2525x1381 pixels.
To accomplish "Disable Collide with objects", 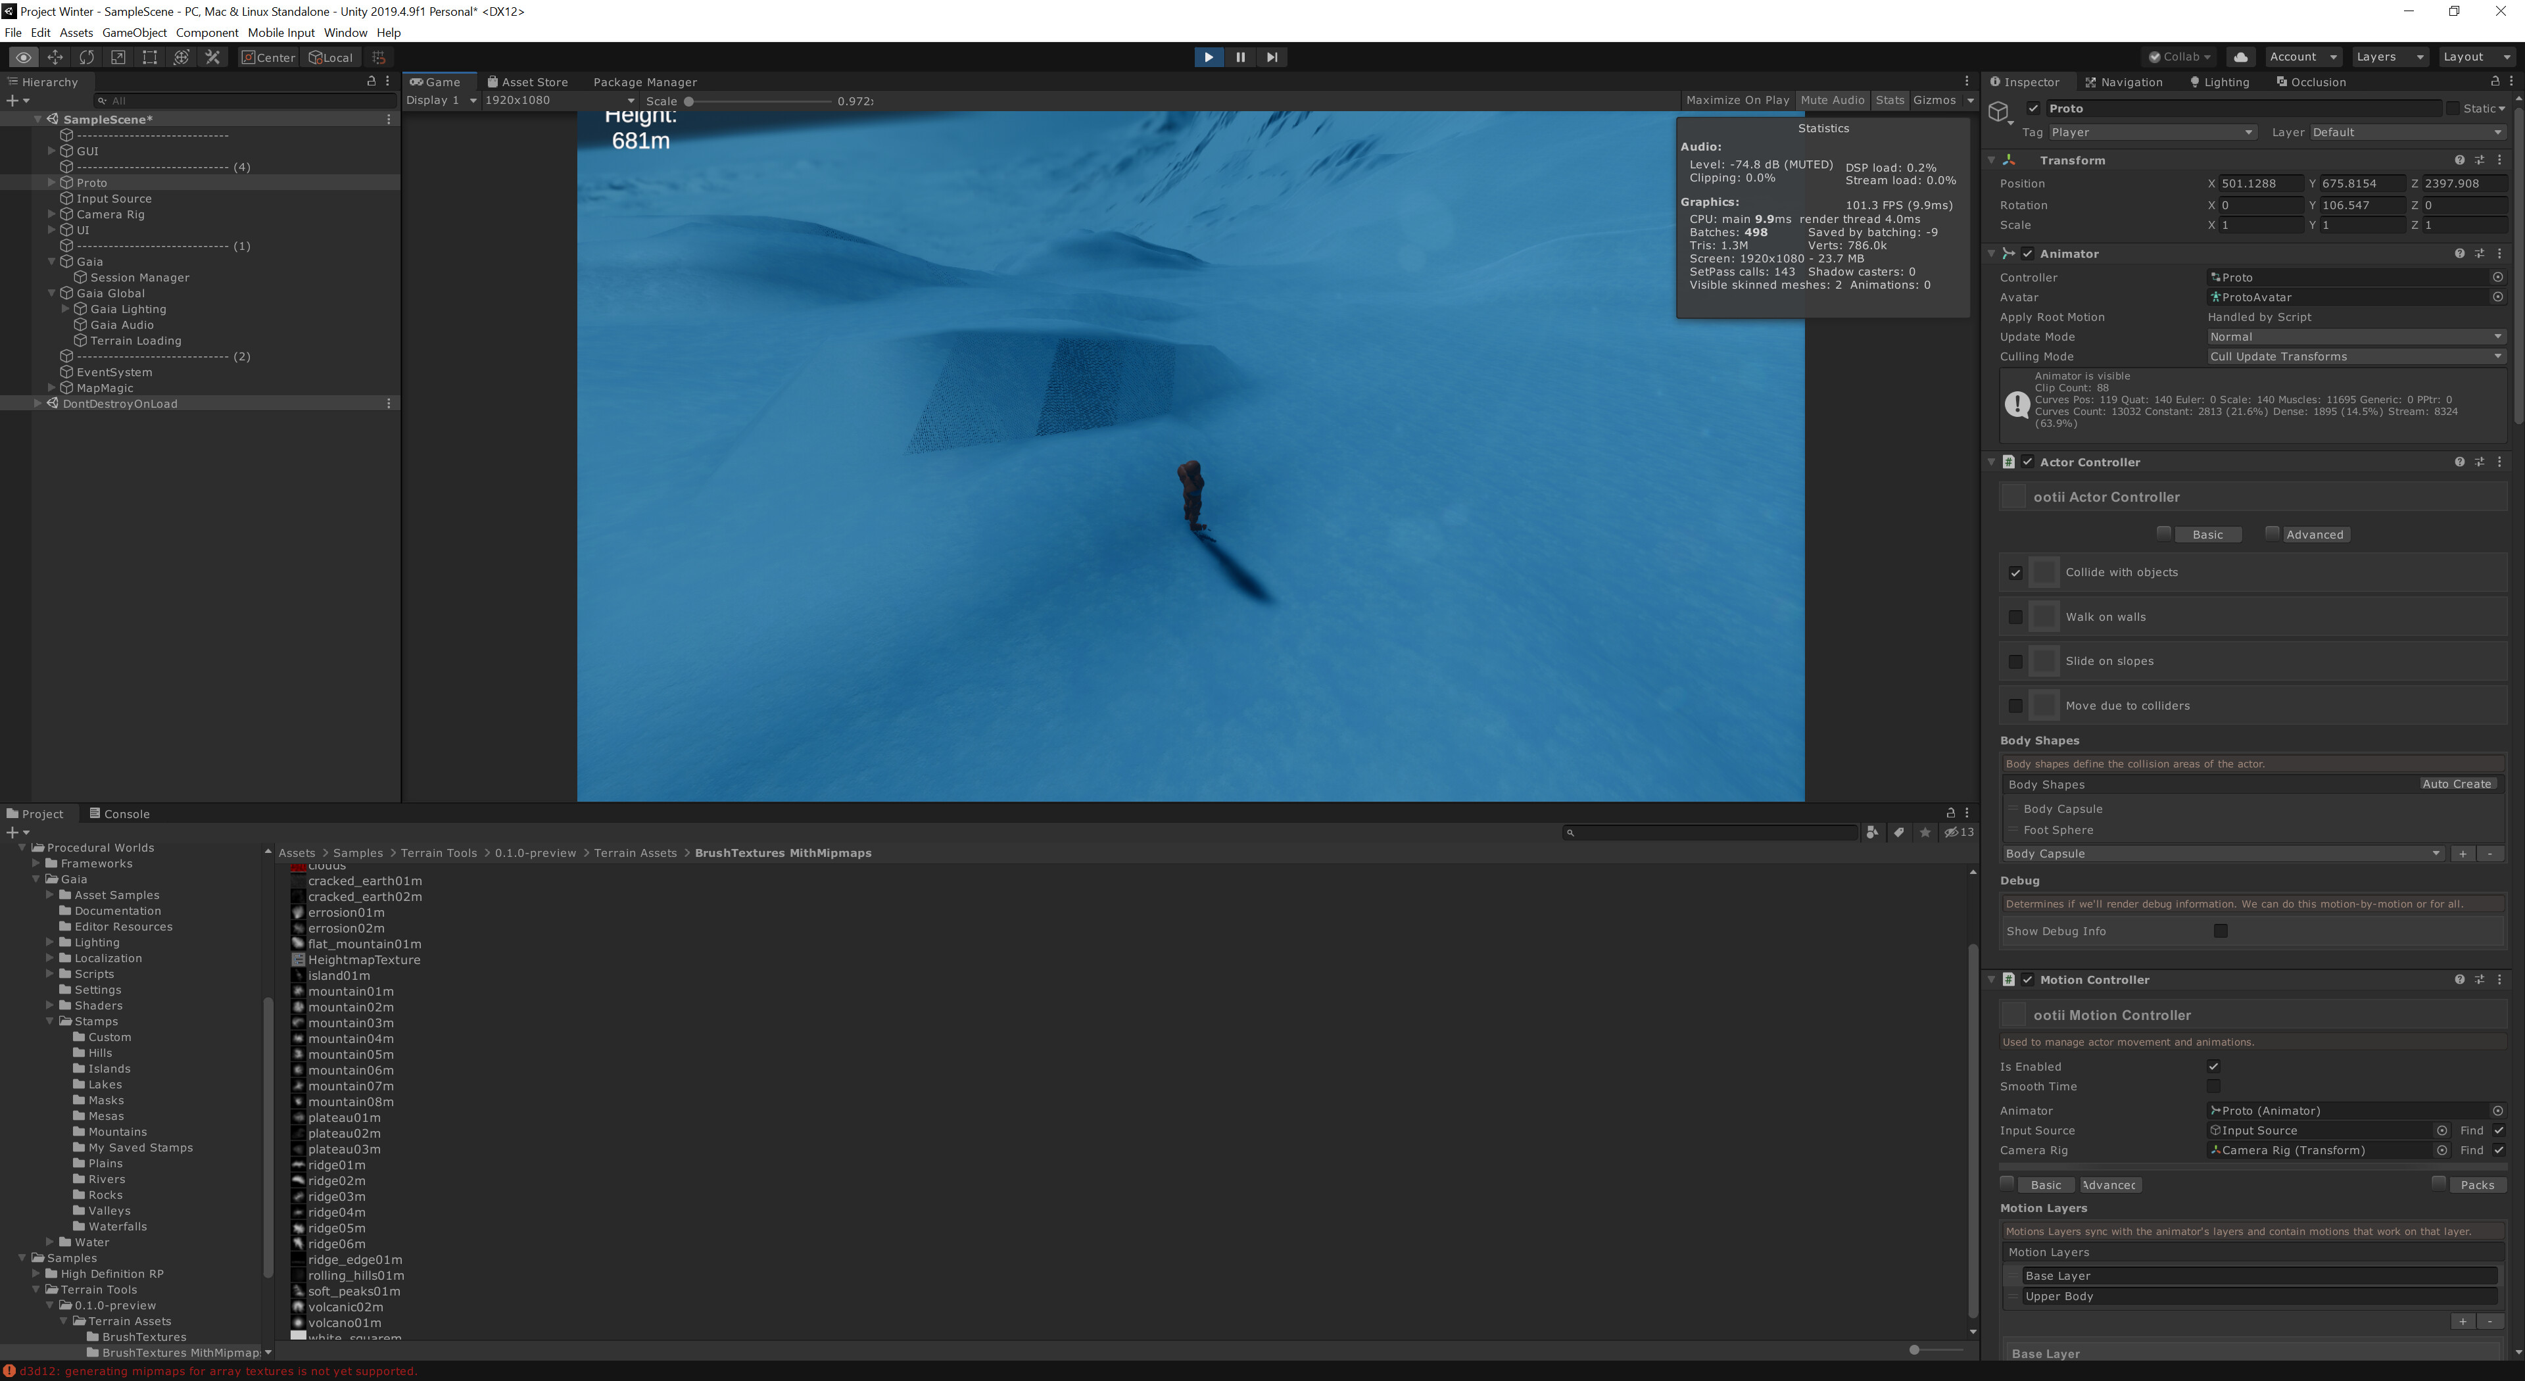I will tap(2016, 572).
